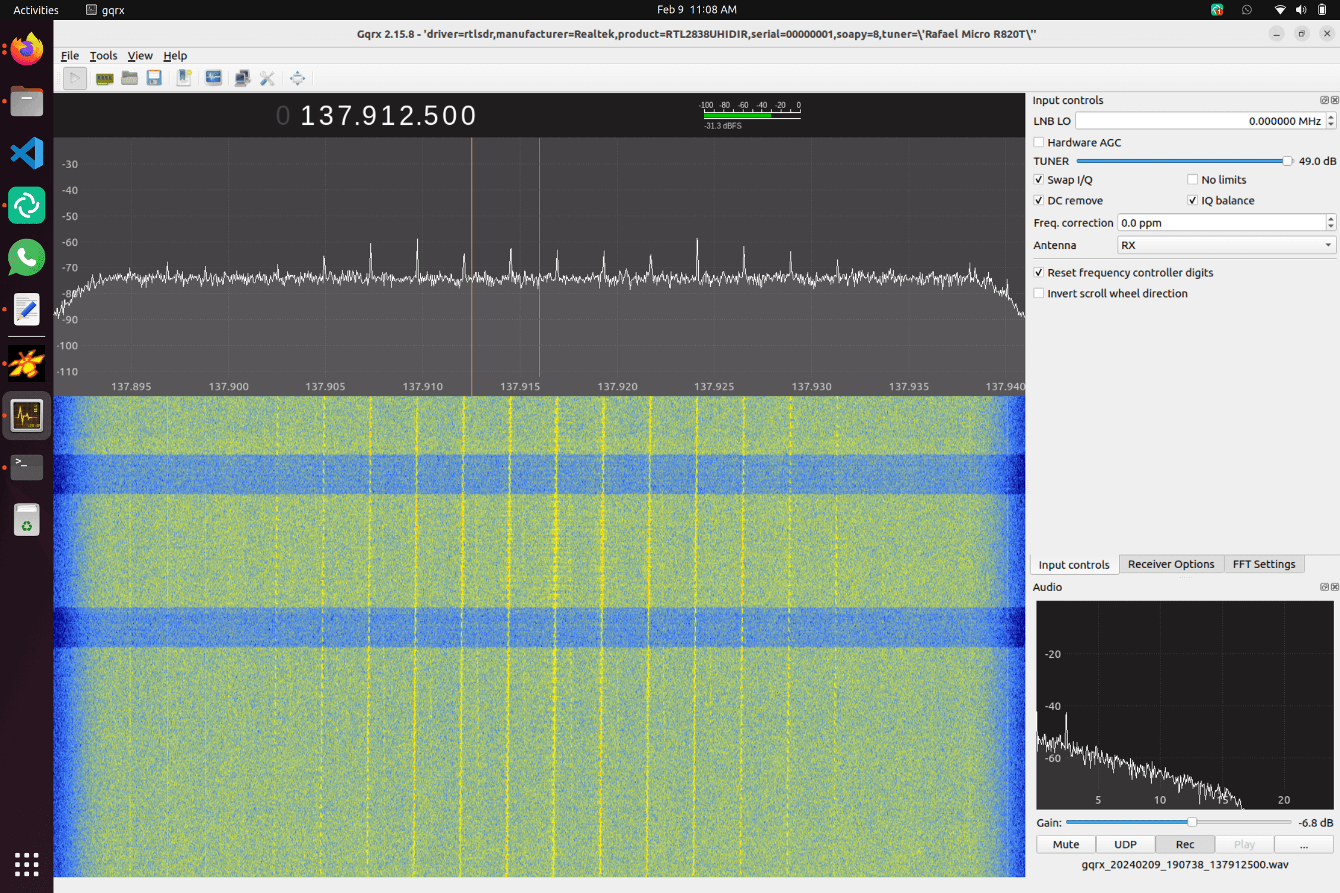Open the bookmarks toolbar icon
This screenshot has height=893, width=1340.
click(x=184, y=78)
